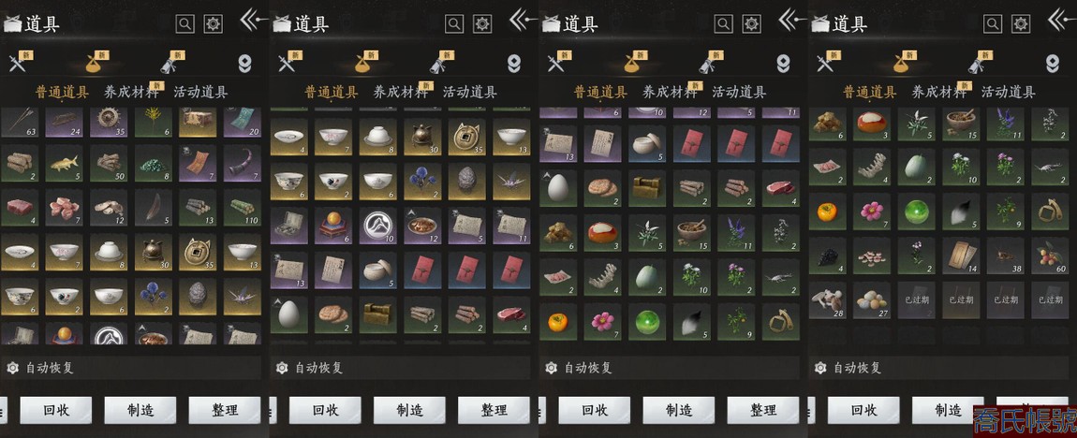Click the 整理 button in third panel

click(763, 411)
